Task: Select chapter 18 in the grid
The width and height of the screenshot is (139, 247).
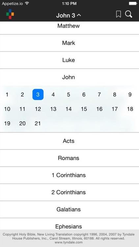Action: (130, 109)
